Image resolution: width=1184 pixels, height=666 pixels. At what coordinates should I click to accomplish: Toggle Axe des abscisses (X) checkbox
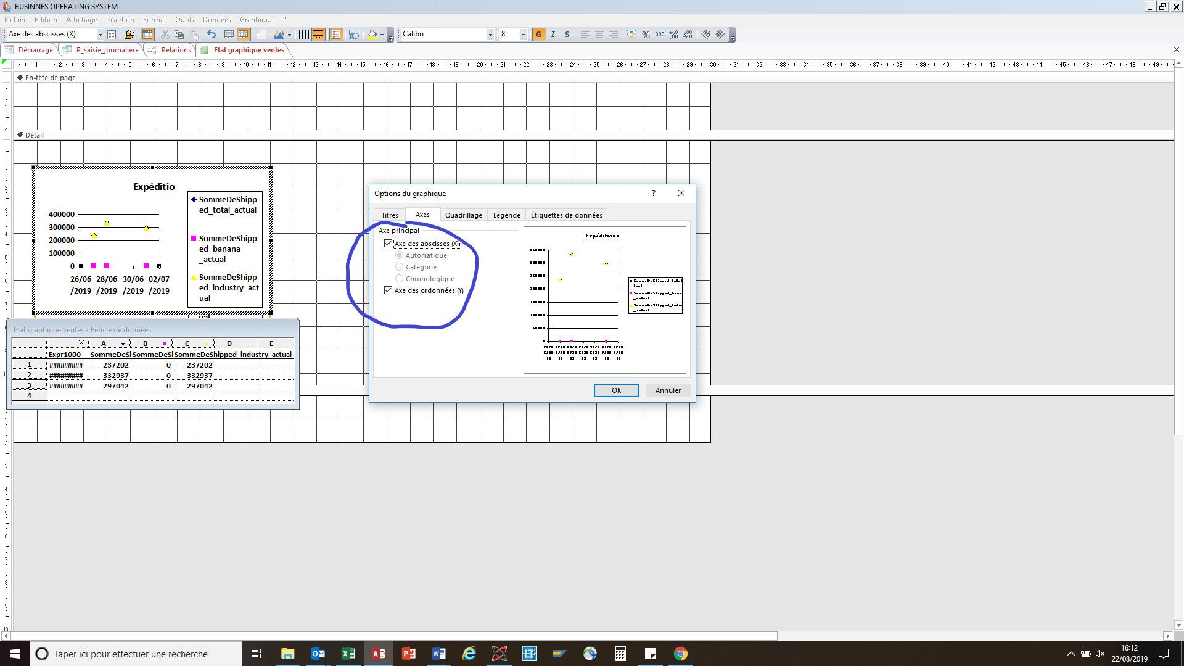[388, 243]
